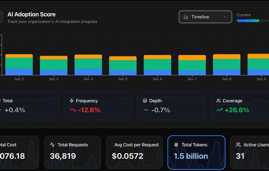The height and width of the screenshot is (171, 269).
Task: Click the -12.8% Frequency change value
Action: pos(89,110)
